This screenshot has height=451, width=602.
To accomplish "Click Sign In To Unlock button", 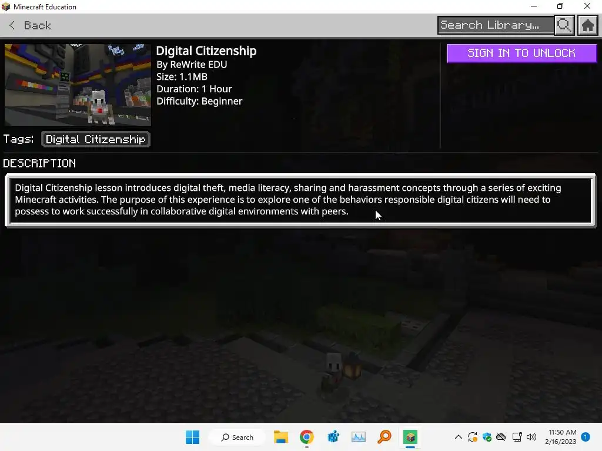I will tap(521, 53).
